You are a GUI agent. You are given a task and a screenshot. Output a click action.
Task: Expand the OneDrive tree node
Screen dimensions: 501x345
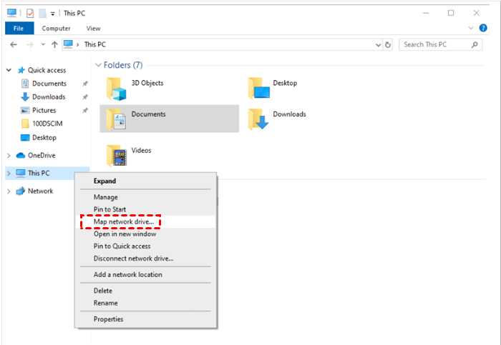pyautogui.click(x=9, y=156)
